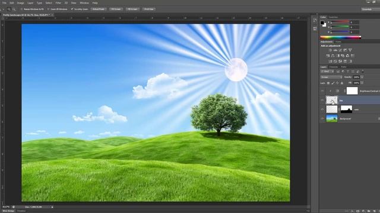Open the Filter menu

(58, 3)
